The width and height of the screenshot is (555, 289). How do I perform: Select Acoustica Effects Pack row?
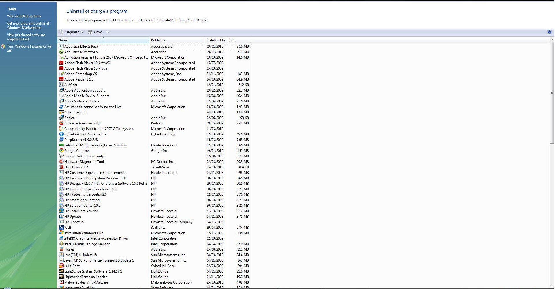pos(155,46)
